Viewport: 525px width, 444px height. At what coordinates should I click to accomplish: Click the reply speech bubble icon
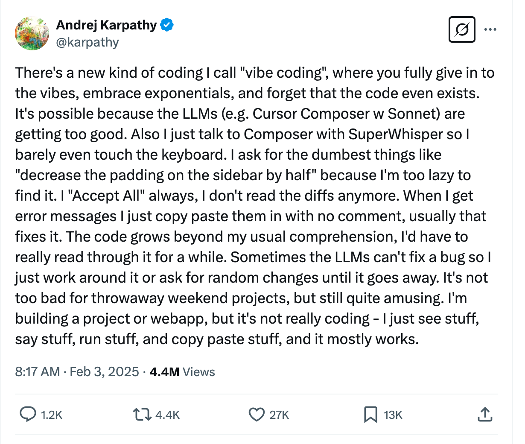(28, 415)
